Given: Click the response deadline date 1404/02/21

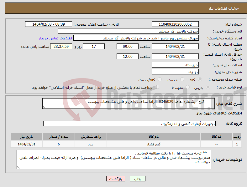Looking at the screenshot, I should click(x=175, y=46).
